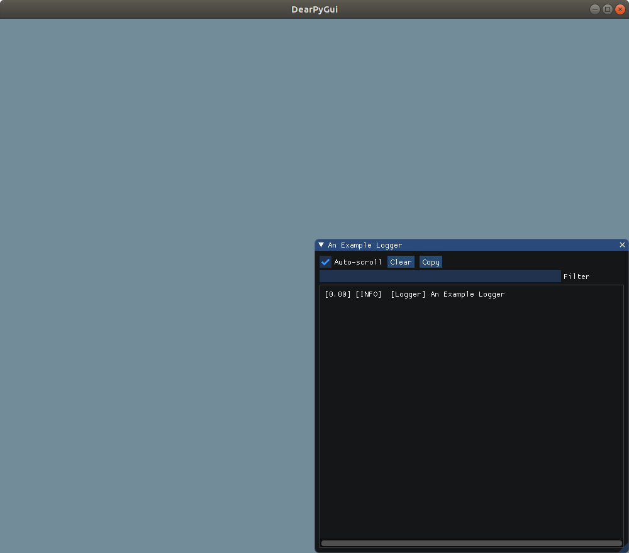Click the horizontal scrollbar at the bottom

pyautogui.click(x=472, y=543)
